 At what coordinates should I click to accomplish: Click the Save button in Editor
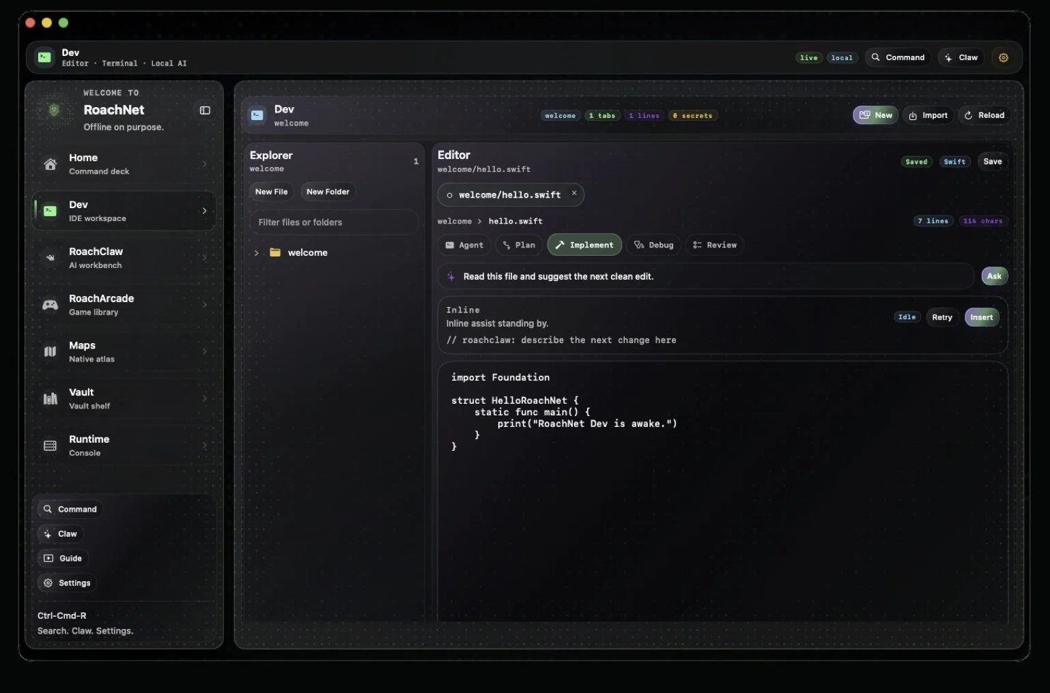993,162
